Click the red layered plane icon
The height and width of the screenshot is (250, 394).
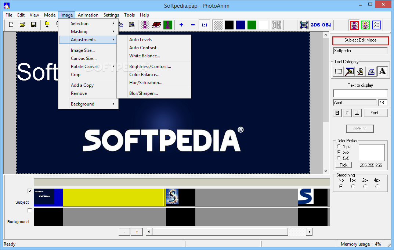coord(156,25)
